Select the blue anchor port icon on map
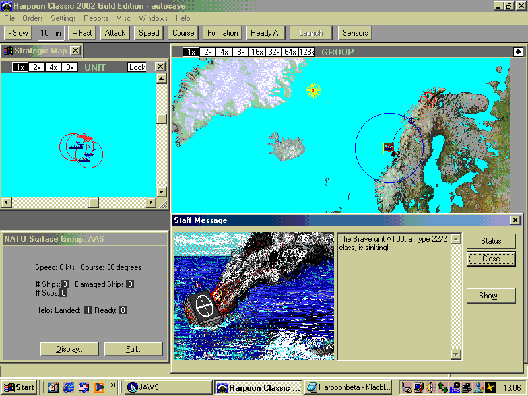The height and width of the screenshot is (396, 528). (x=411, y=120)
